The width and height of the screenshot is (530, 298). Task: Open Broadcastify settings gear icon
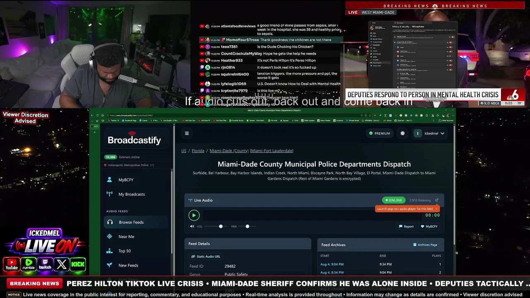click(x=402, y=133)
